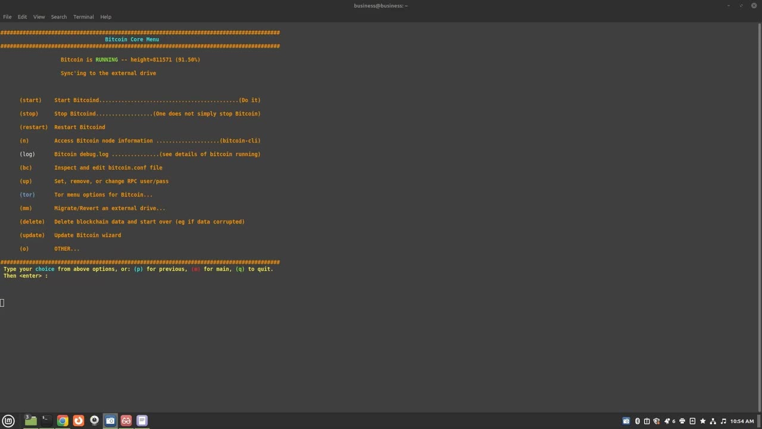Click the 'Bitcoin debug.log' line

point(157,154)
